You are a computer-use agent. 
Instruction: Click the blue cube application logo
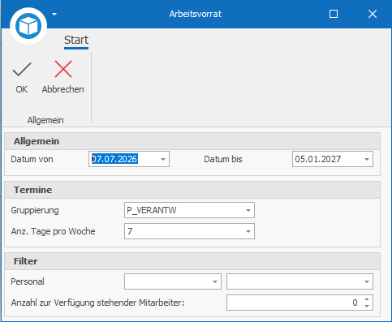(x=28, y=26)
